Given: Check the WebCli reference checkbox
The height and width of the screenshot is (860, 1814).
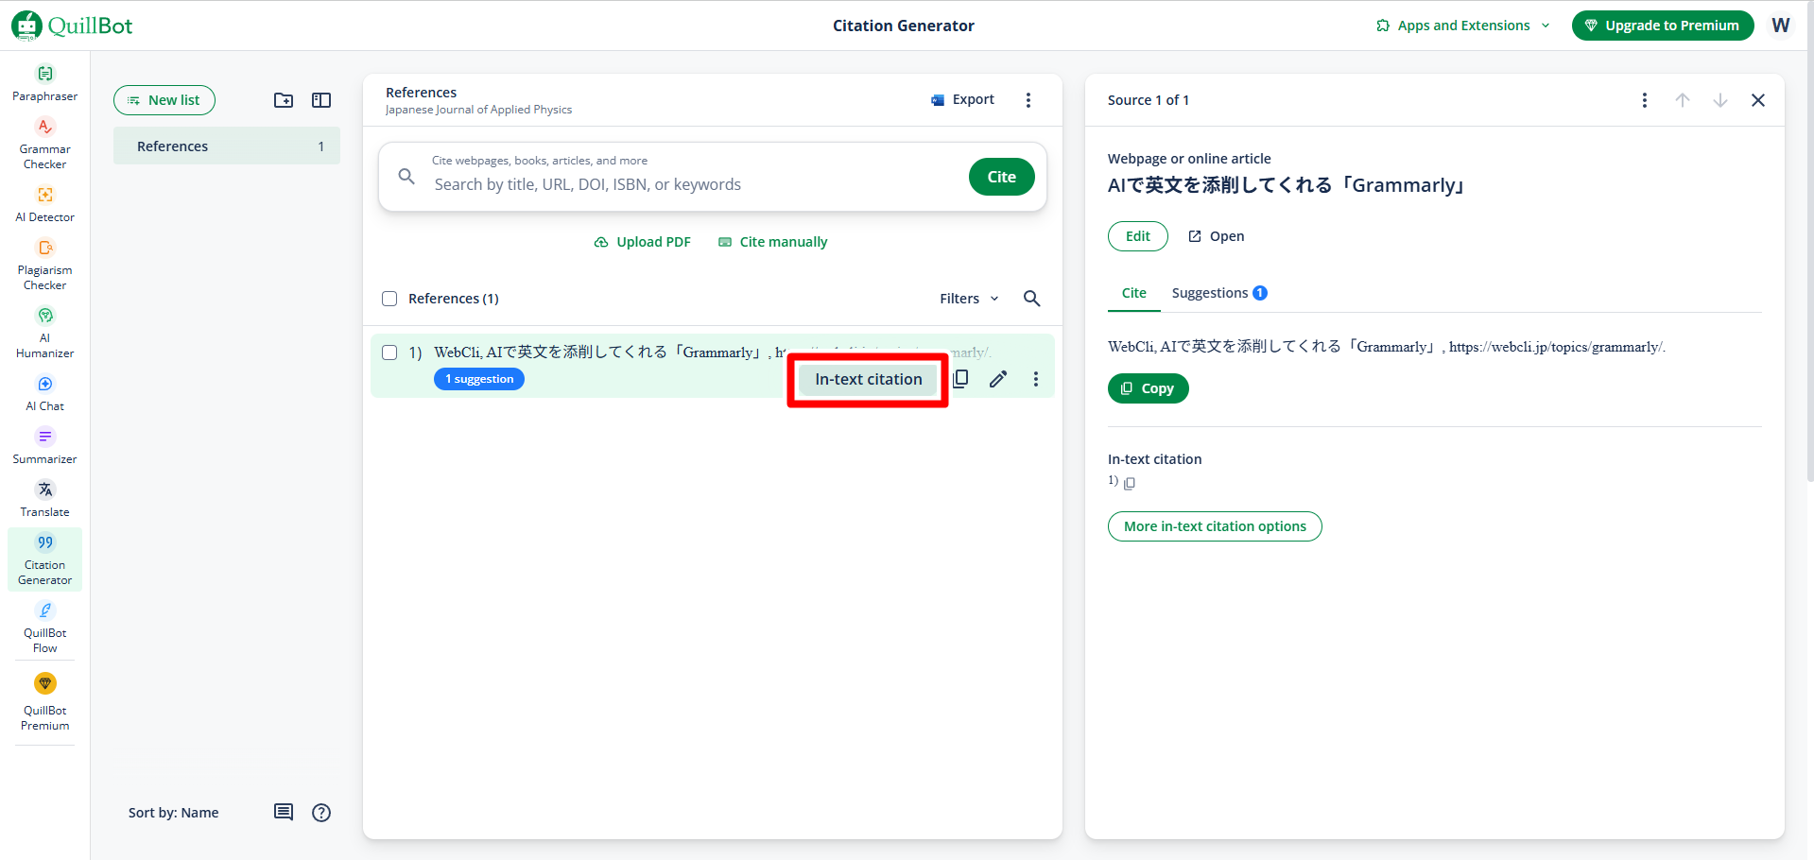Looking at the screenshot, I should pos(389,353).
